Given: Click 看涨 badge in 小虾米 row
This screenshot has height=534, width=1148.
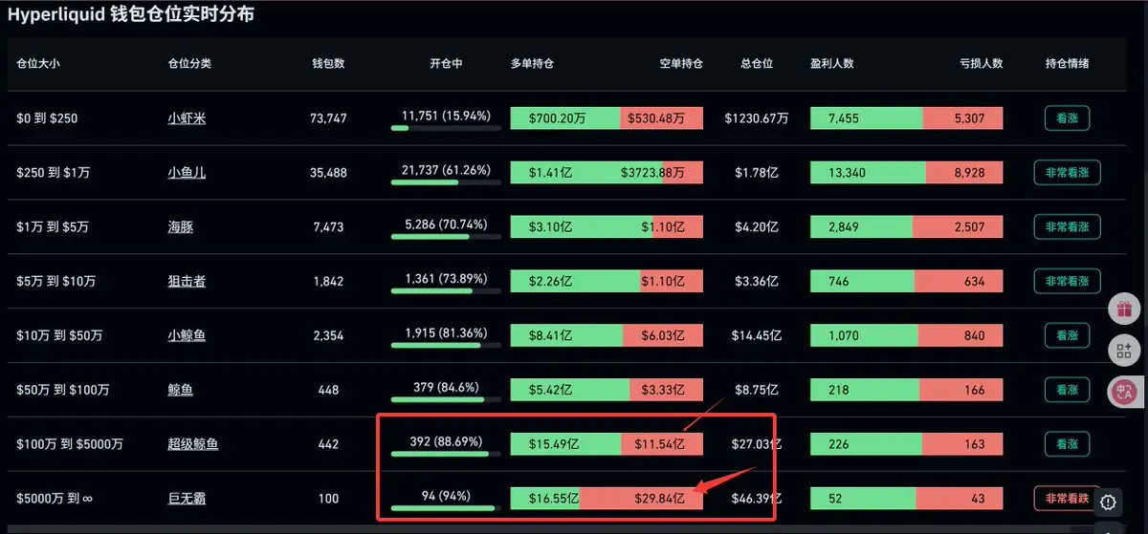Looking at the screenshot, I should pyautogui.click(x=1067, y=118).
